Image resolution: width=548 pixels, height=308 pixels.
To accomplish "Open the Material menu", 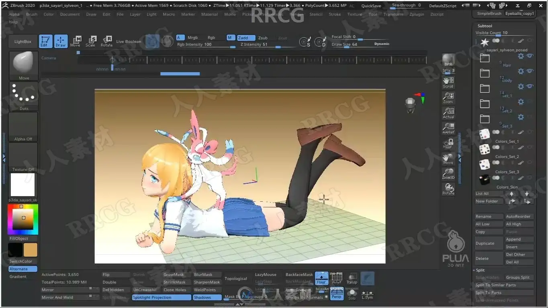I will (209, 14).
